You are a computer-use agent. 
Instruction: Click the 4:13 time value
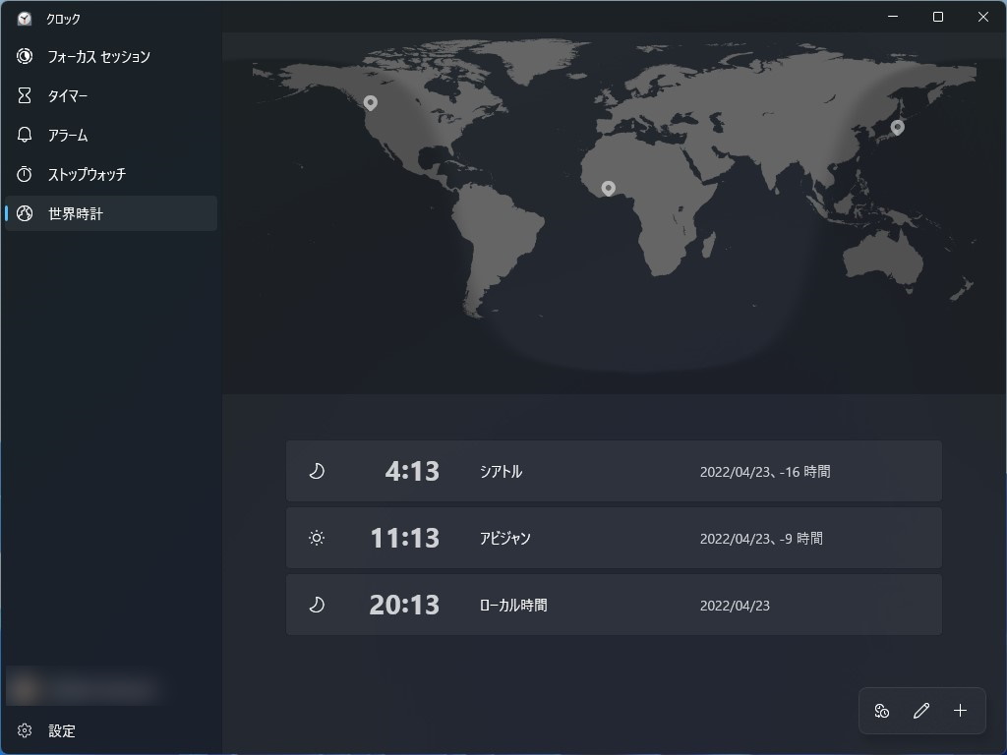412,471
